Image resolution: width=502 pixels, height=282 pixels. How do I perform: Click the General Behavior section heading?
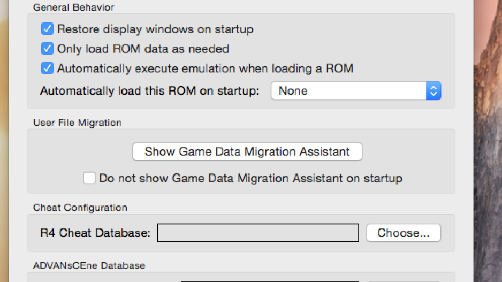(x=73, y=7)
